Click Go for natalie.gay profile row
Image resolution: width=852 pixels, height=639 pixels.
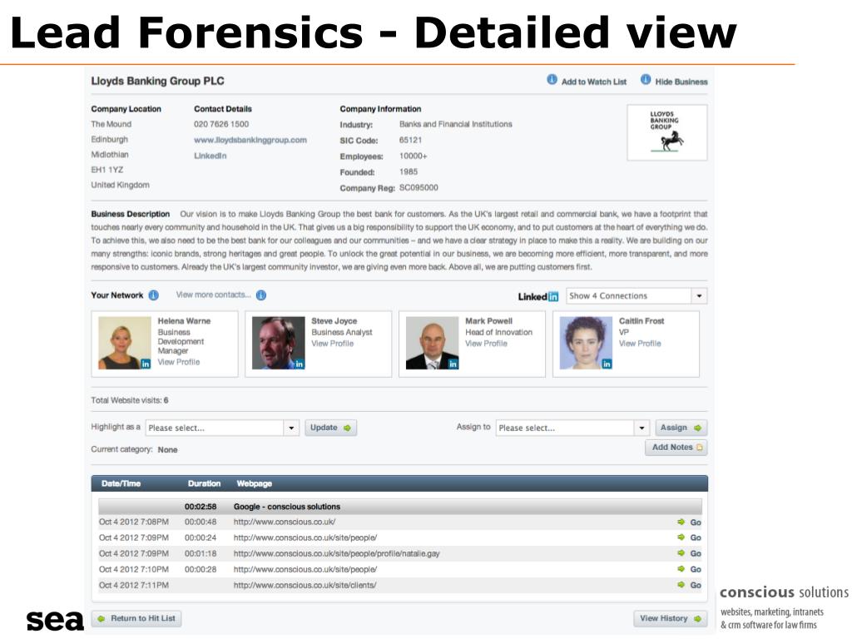pos(696,553)
